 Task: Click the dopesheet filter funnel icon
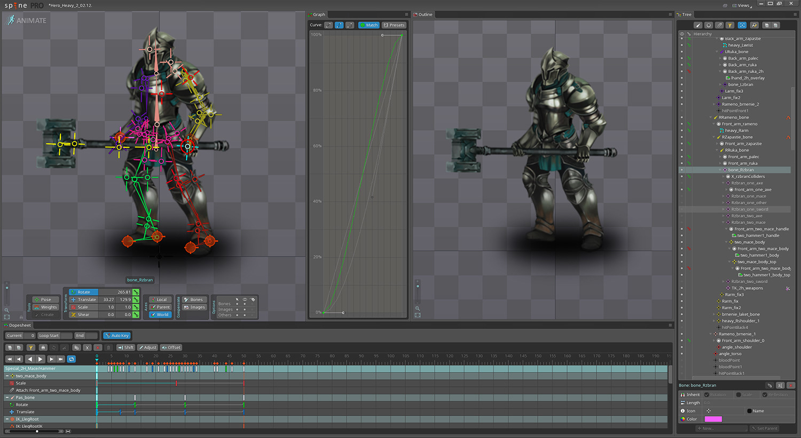31,347
